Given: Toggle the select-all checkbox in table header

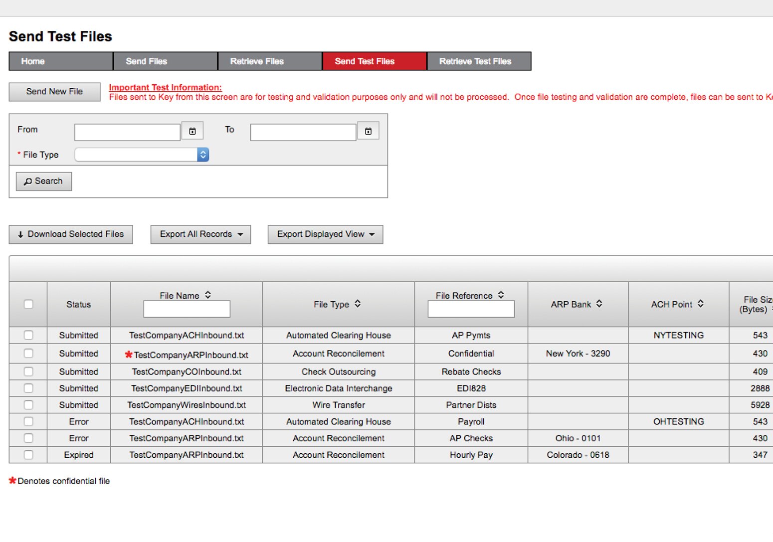Looking at the screenshot, I should (x=28, y=304).
